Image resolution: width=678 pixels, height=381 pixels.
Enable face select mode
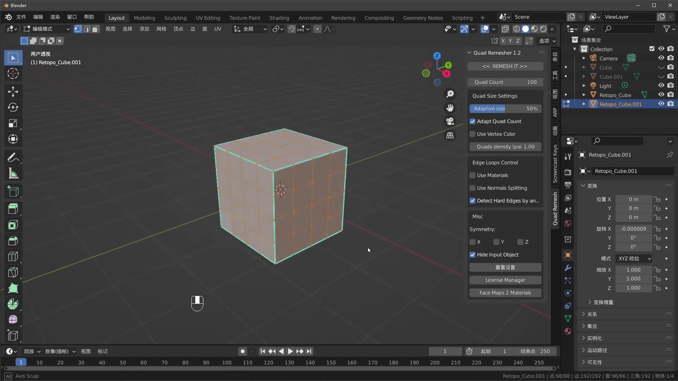coord(95,29)
